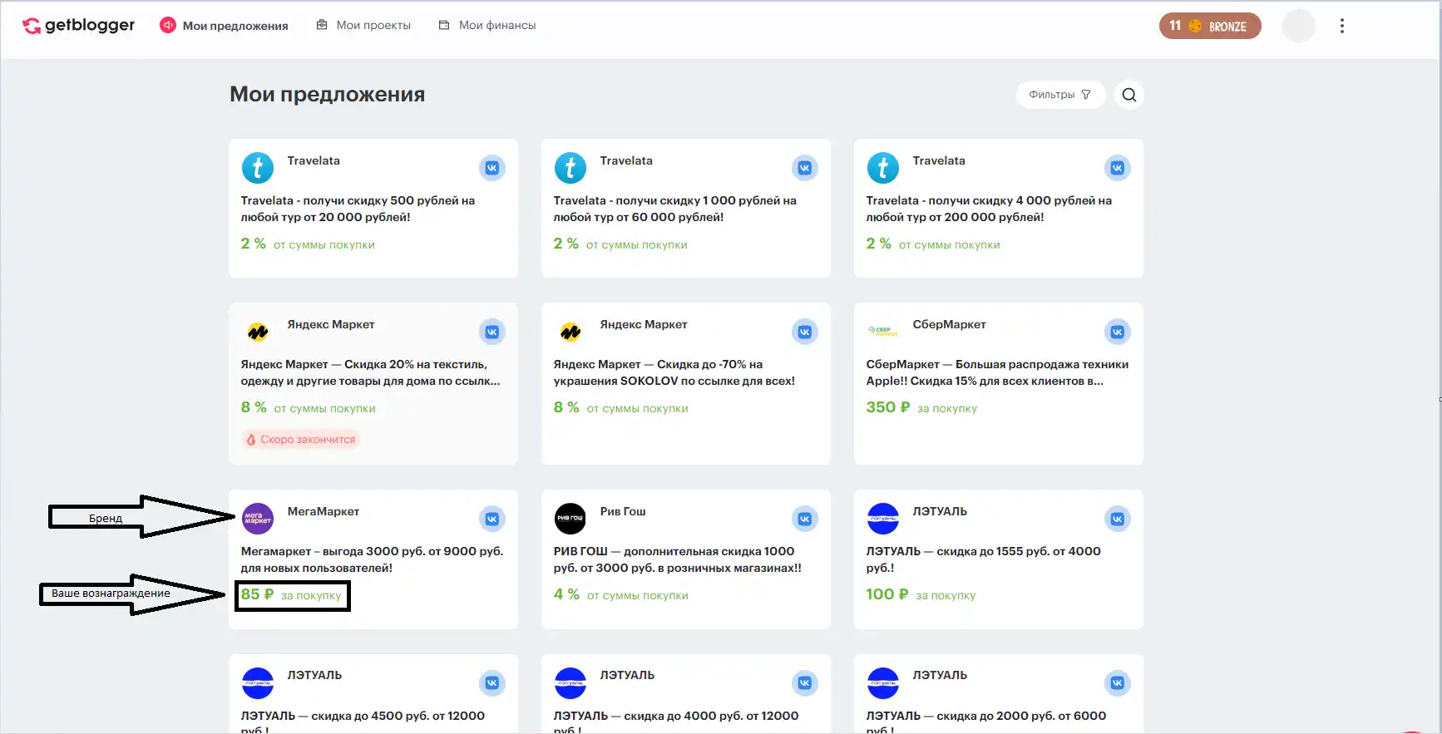The height and width of the screenshot is (734, 1442).
Task: Click Travelata logo on 4 000 рублей offer
Action: click(883, 168)
